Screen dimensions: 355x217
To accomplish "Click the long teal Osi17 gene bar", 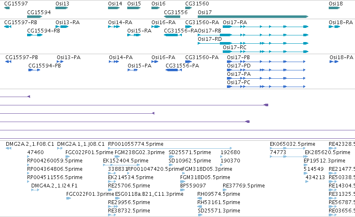I will [253, 17].
